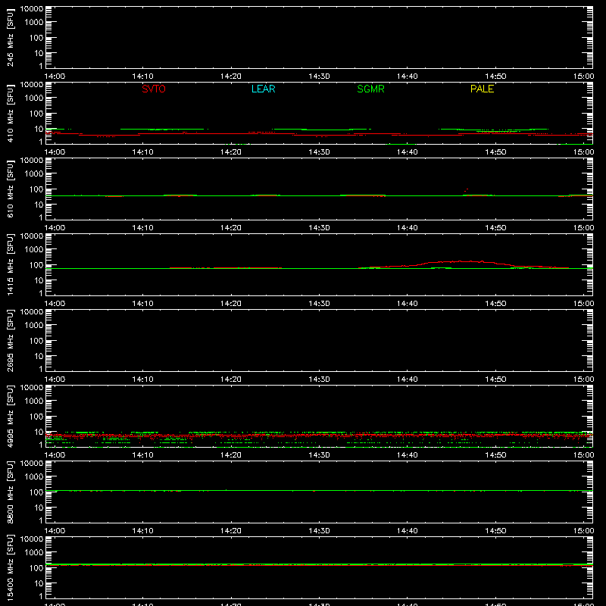Select the 610 MHz [SFU] axis title
This screenshot has height=606, width=606.
[x=10, y=189]
